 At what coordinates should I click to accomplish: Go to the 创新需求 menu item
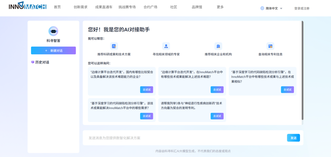[81, 7]
